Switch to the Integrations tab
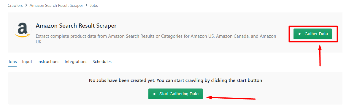Image resolution: width=349 pixels, height=109 pixels. click(x=76, y=62)
